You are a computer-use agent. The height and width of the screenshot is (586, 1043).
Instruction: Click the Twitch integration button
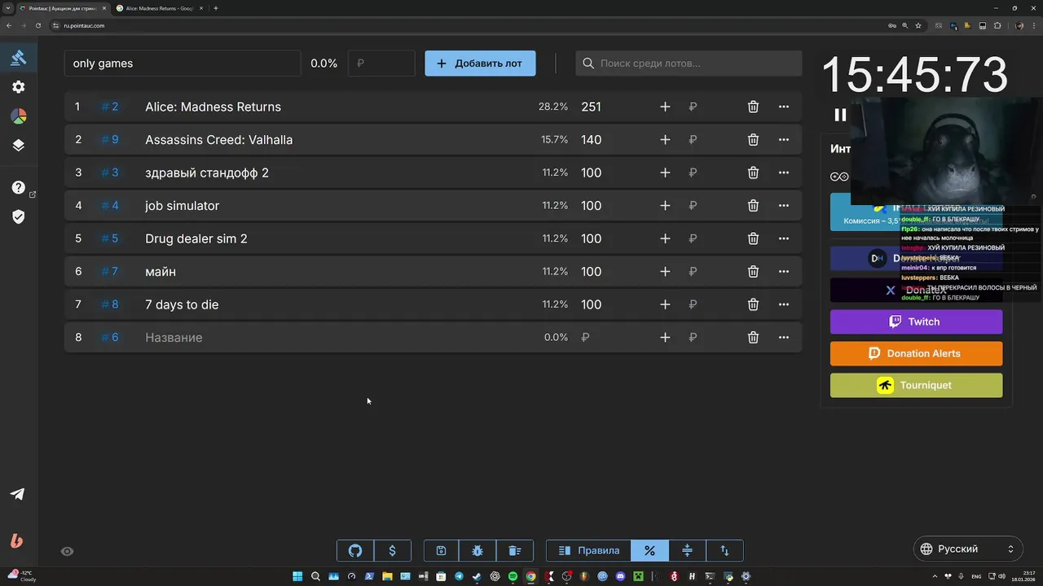[916, 321]
